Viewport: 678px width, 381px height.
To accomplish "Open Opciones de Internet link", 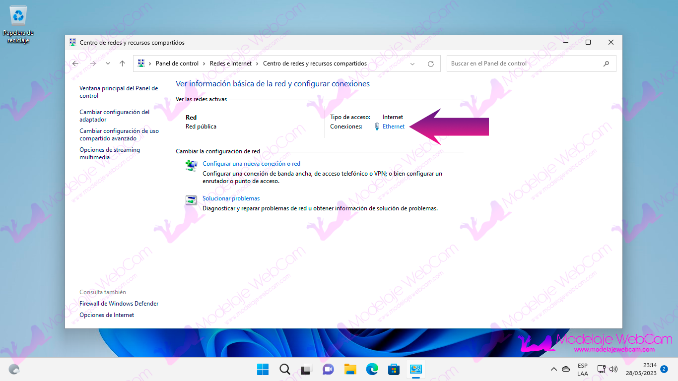I will pyautogui.click(x=107, y=315).
